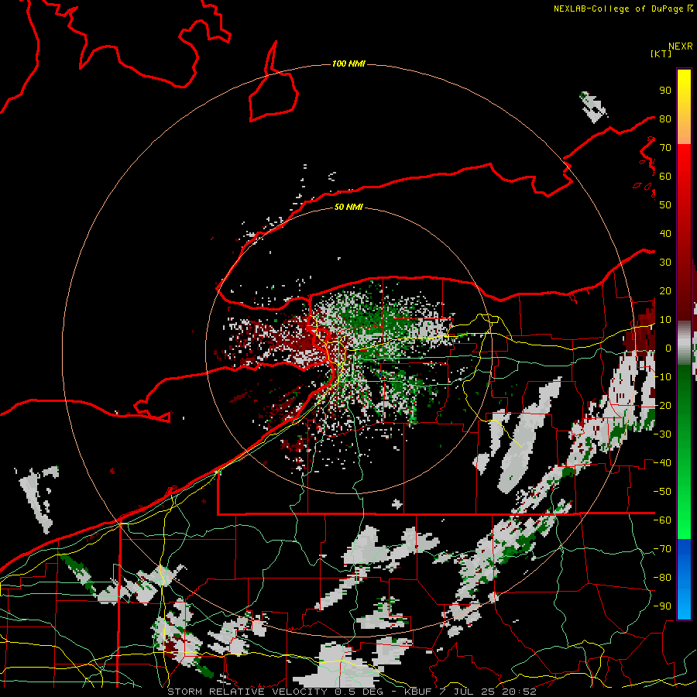Click the 70 value on the velocity scale

pos(665,148)
